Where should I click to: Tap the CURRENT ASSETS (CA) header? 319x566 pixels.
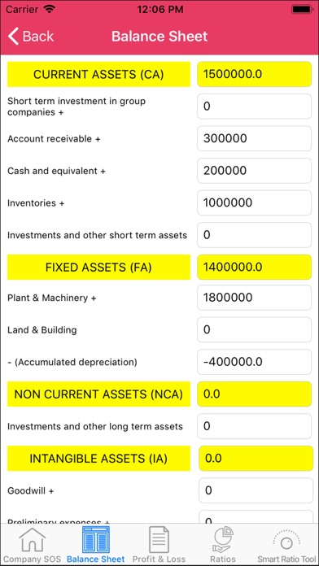click(x=98, y=74)
